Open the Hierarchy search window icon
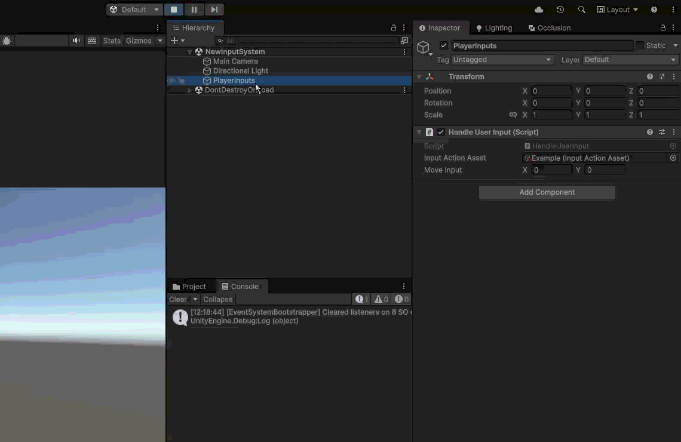 click(x=404, y=41)
